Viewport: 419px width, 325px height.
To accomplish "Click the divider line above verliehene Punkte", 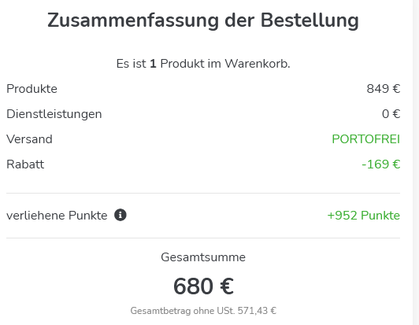I will [203, 193].
